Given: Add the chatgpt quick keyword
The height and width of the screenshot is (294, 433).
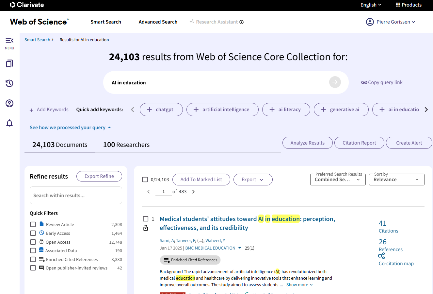Looking at the screenshot, I should (161, 110).
